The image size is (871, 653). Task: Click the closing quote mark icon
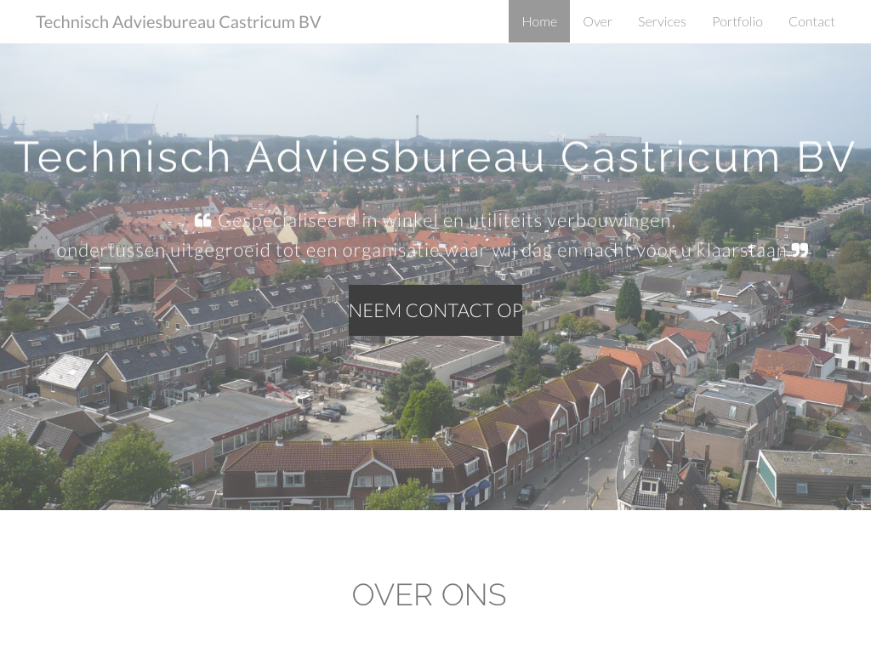coord(800,250)
